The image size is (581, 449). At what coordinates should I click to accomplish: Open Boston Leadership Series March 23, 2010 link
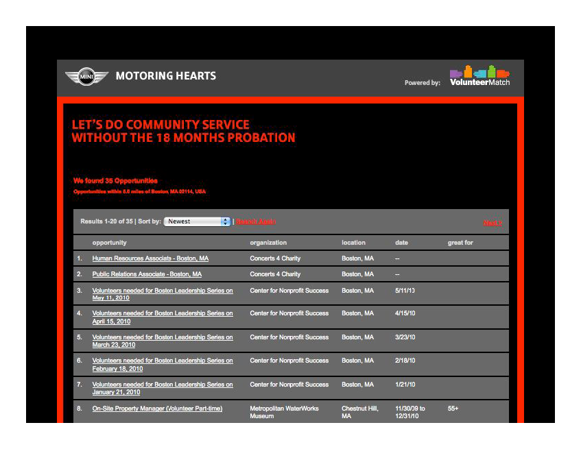[x=163, y=341]
